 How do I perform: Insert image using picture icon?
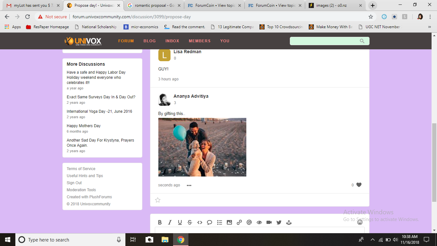[x=229, y=222]
